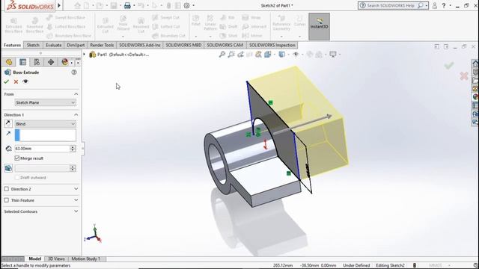Click Extruded Cut tool

coord(105,25)
